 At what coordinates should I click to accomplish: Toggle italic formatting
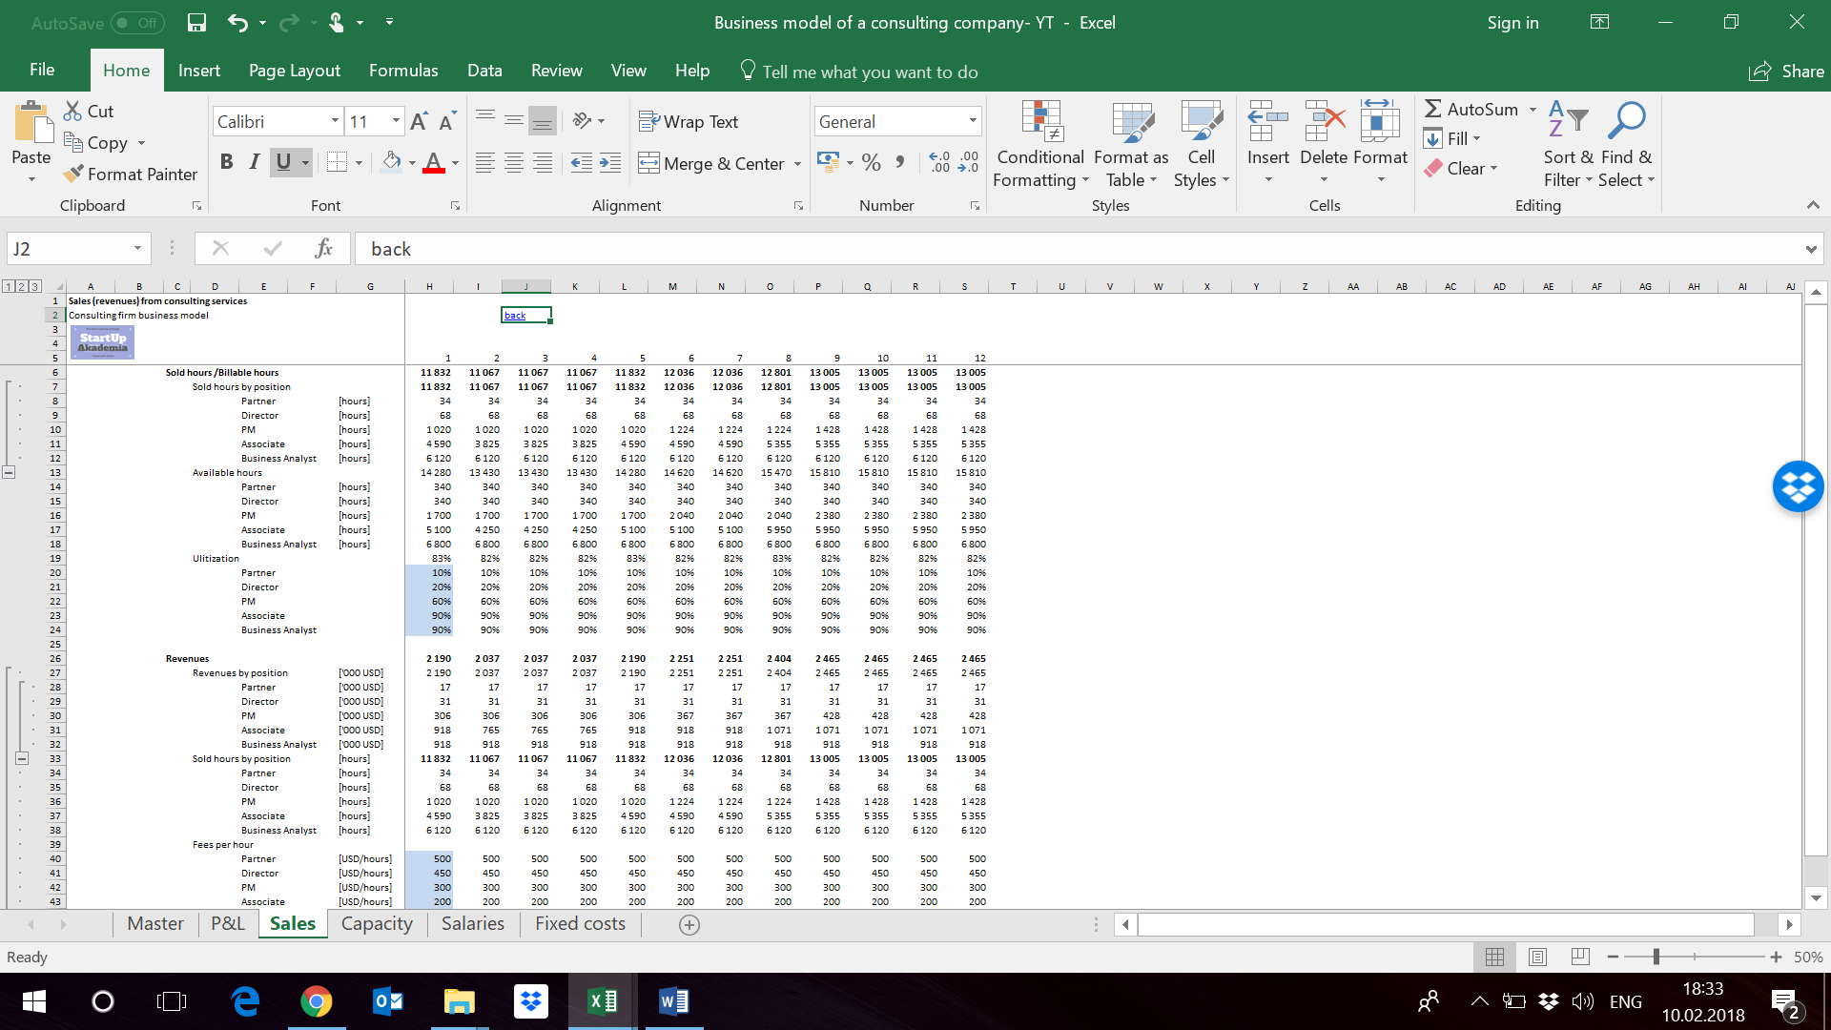pyautogui.click(x=254, y=161)
